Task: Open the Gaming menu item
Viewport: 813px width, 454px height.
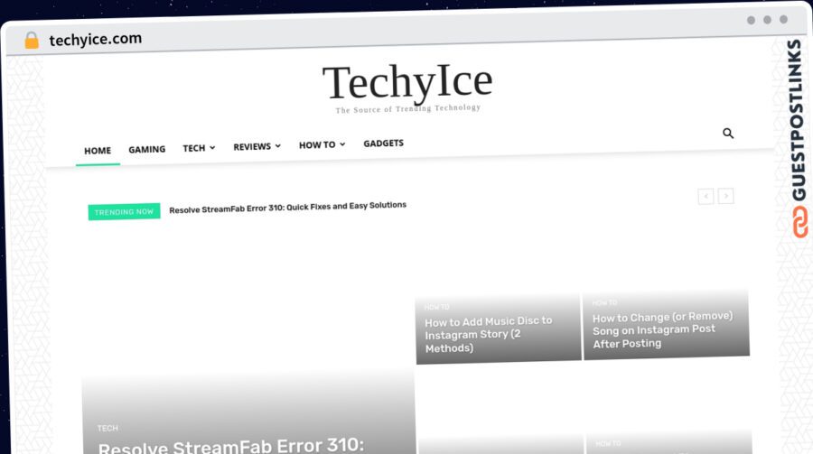Action: (146, 149)
